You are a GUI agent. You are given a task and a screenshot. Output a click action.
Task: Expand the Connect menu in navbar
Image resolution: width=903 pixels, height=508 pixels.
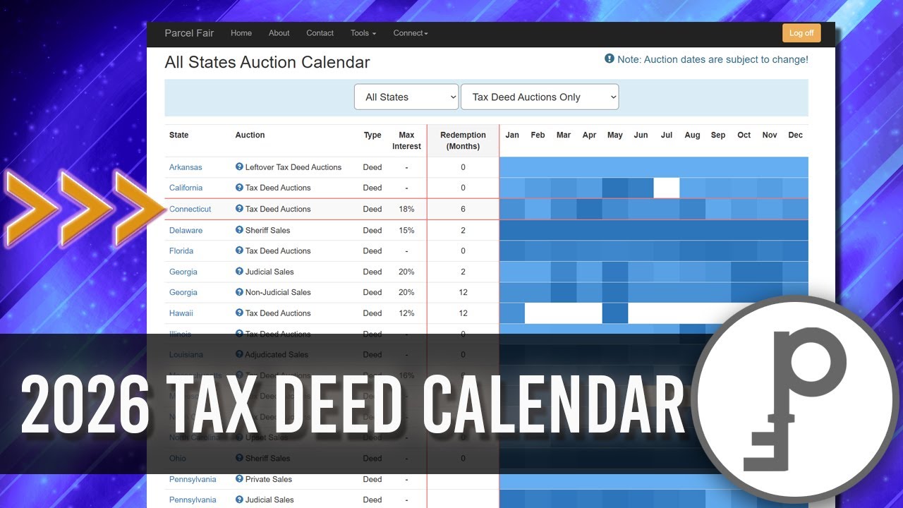[x=411, y=33]
